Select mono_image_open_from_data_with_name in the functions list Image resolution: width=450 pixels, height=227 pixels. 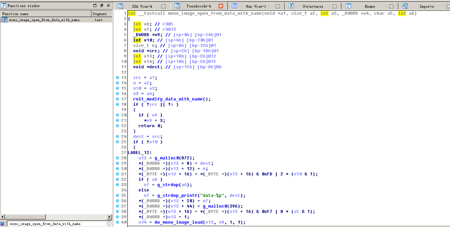[44, 20]
